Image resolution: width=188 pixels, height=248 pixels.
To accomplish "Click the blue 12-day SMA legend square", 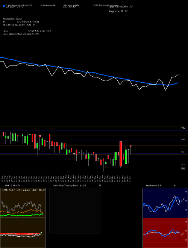I will (4, 6).
